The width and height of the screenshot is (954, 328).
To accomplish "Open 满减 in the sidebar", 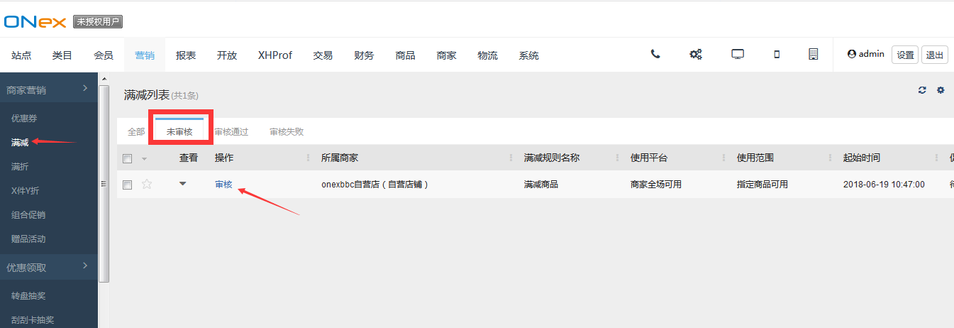I will 20,143.
